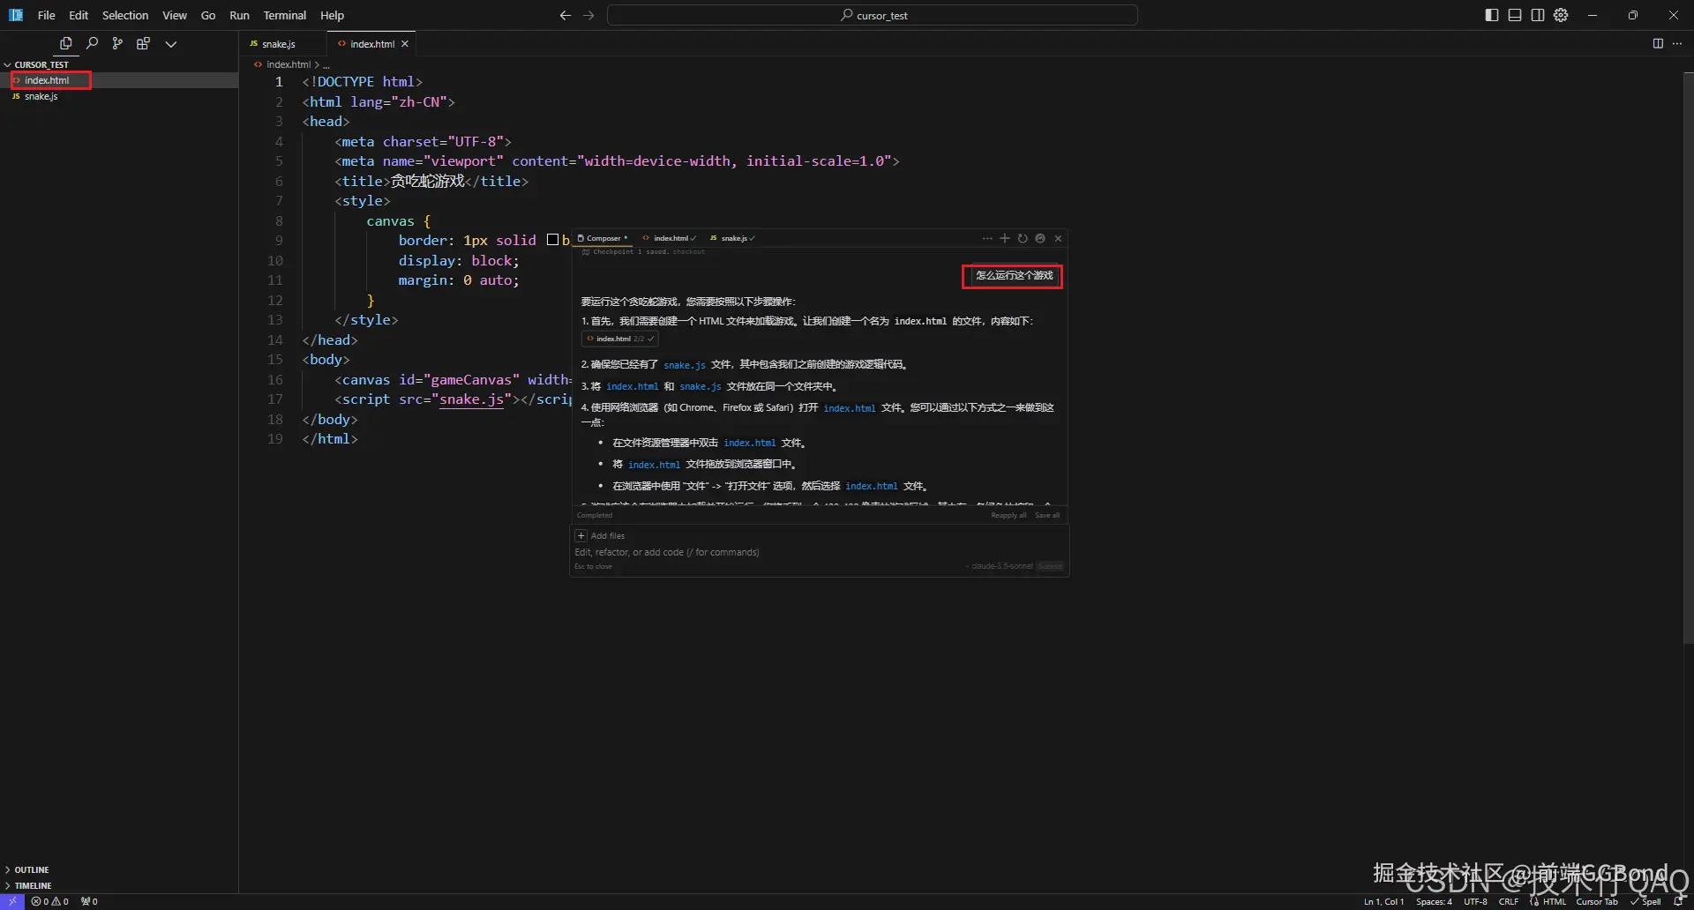Click the Save all button in Composer
The height and width of the screenshot is (910, 1694).
coord(1047,515)
